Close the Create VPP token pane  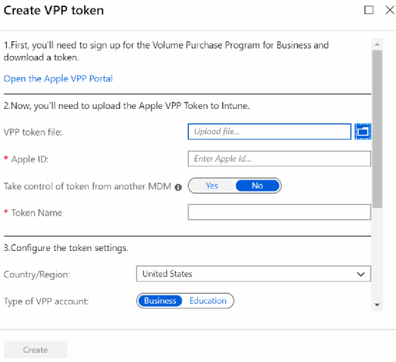click(x=390, y=10)
